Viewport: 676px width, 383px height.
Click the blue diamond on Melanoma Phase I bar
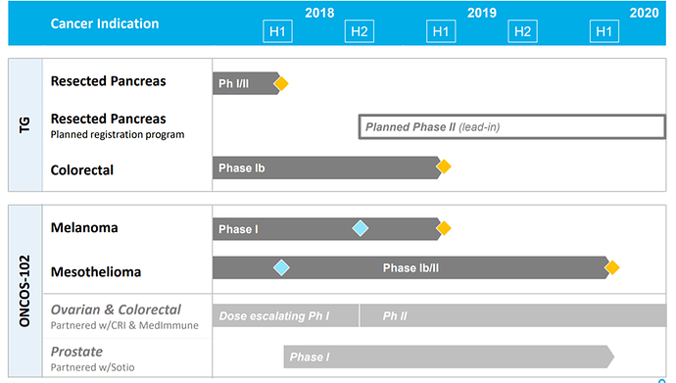pos(360,228)
